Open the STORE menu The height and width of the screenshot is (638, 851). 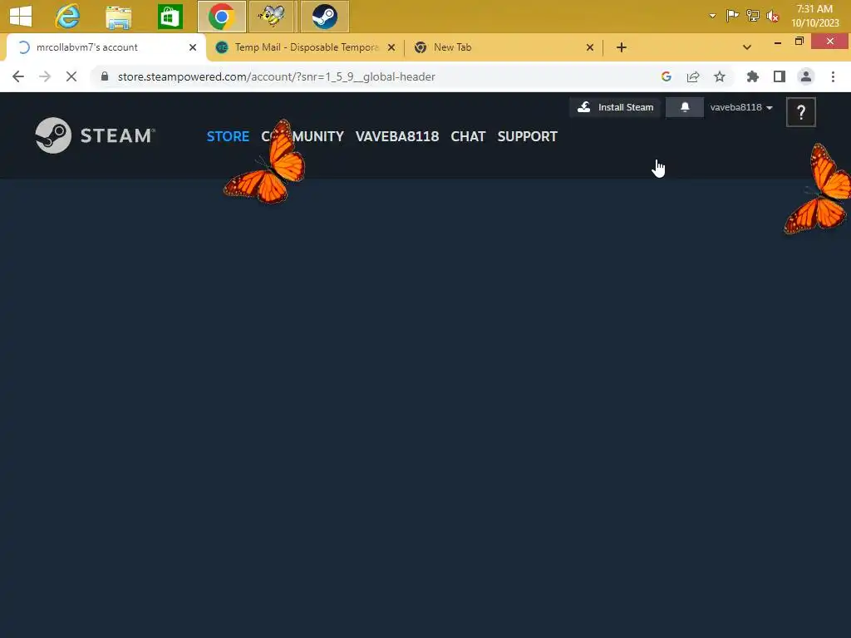[228, 136]
